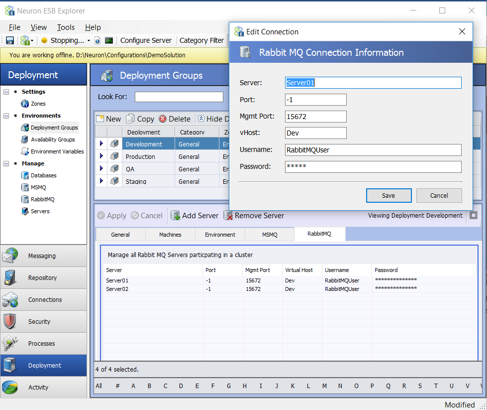Collapse the Environments tree section
Image resolution: width=487 pixels, height=410 pixels.
pos(6,116)
